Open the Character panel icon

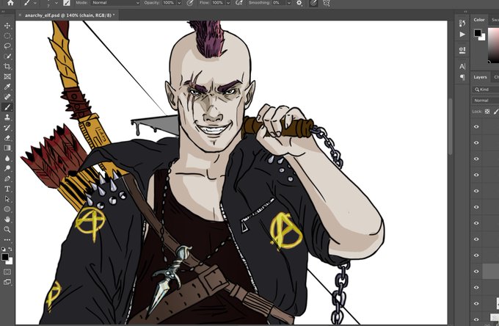462,66
